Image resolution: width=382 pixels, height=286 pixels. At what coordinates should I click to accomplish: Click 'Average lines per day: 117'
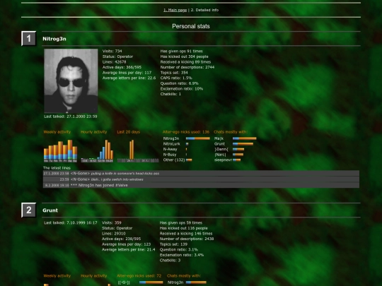(127, 73)
